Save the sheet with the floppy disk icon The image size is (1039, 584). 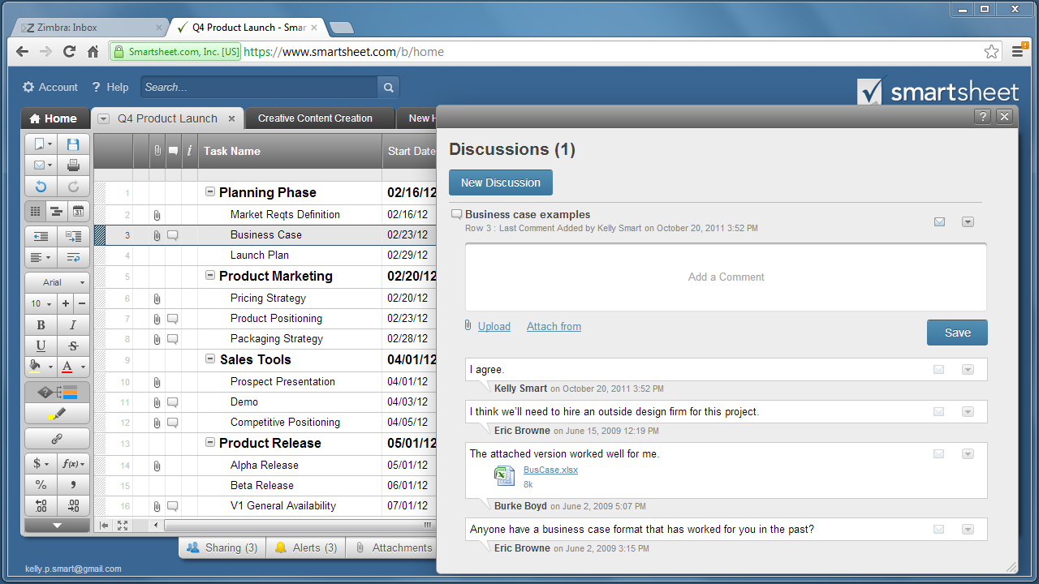tap(73, 144)
